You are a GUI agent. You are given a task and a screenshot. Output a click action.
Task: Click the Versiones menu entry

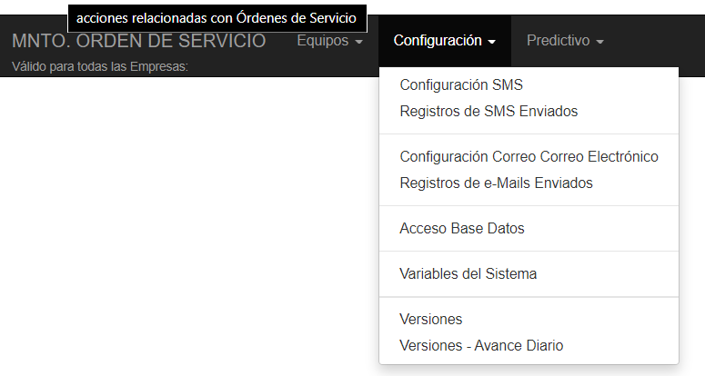[431, 319]
